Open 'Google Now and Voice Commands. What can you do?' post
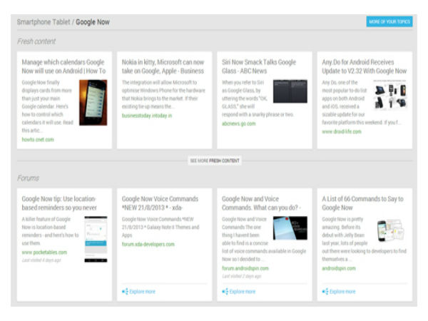The width and height of the screenshot is (428, 321). 261,203
